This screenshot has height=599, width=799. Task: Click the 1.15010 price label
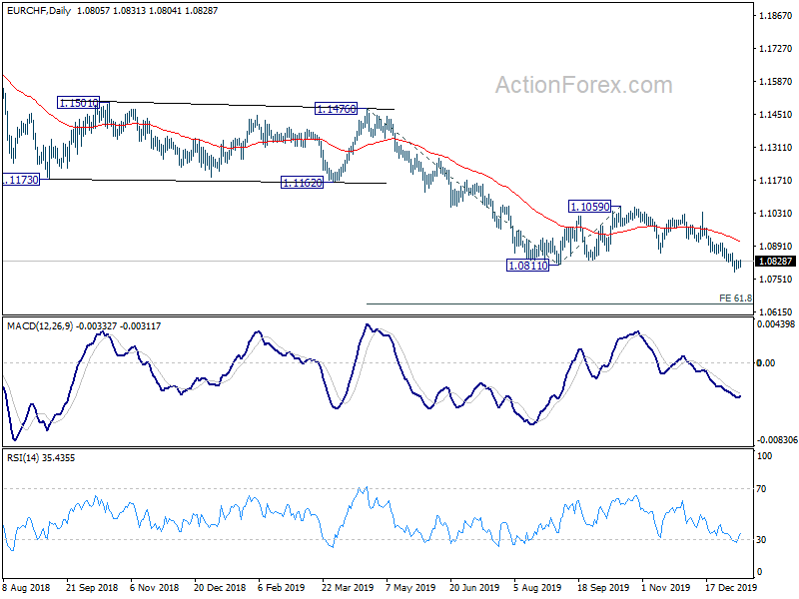[79, 103]
